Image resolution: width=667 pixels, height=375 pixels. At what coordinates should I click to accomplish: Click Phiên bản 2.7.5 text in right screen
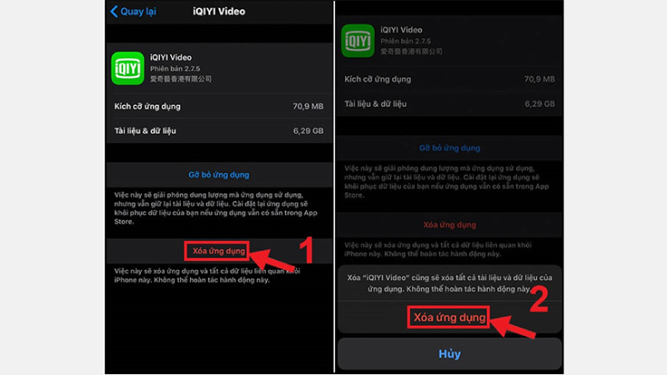(x=405, y=41)
